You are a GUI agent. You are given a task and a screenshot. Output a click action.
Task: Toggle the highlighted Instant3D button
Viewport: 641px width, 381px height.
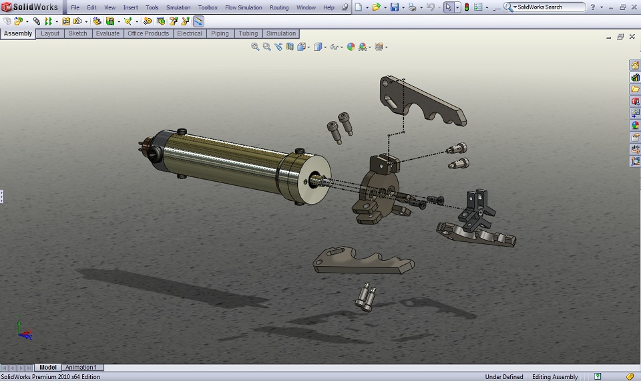tap(198, 21)
